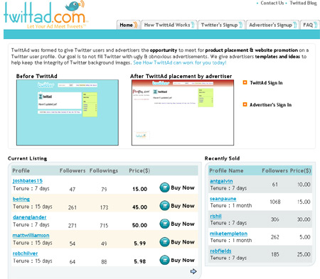Viewport: 320px width, 279px height.
Task: Click the blue next-page arrow under Current Listing
Action: pyautogui.click(x=193, y=271)
